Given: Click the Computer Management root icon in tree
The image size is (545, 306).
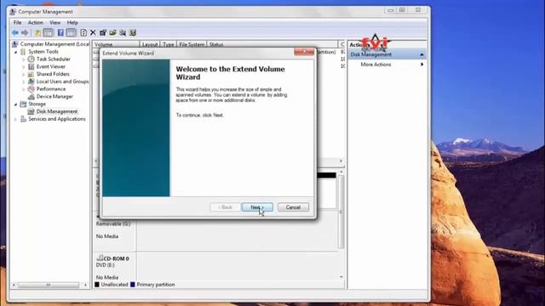Looking at the screenshot, I should [15, 44].
